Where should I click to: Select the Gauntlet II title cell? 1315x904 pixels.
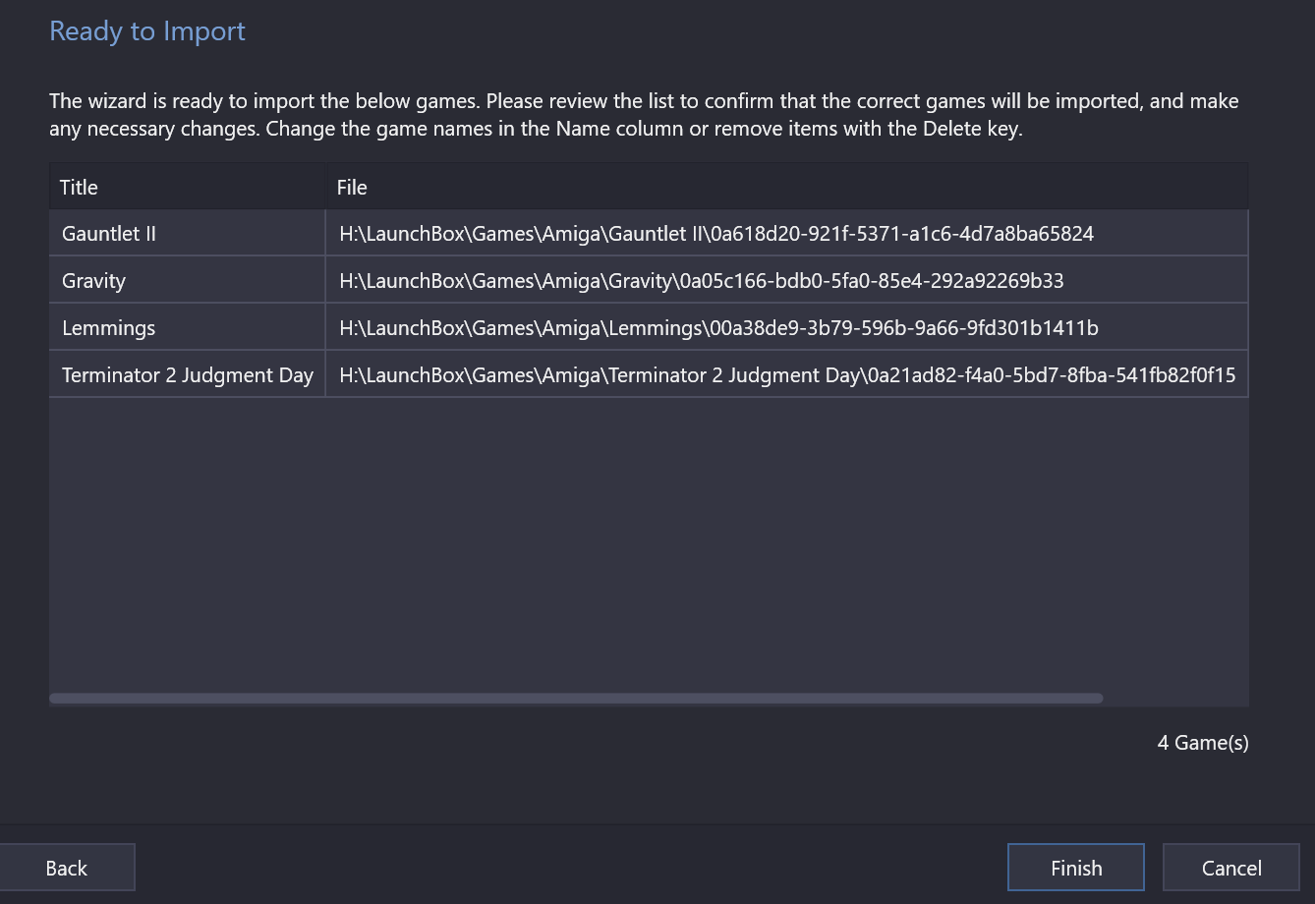[x=187, y=234]
